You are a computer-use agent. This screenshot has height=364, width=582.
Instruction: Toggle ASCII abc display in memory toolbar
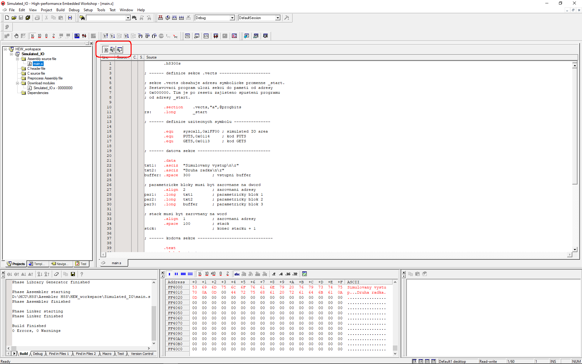[x=237, y=274]
